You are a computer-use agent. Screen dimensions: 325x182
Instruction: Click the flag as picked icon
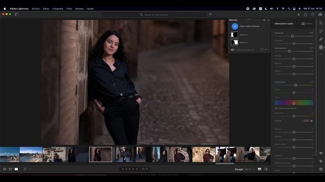tap(143, 169)
